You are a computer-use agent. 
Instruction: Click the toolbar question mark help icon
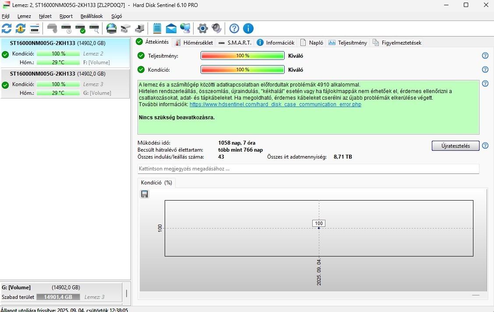234,28
